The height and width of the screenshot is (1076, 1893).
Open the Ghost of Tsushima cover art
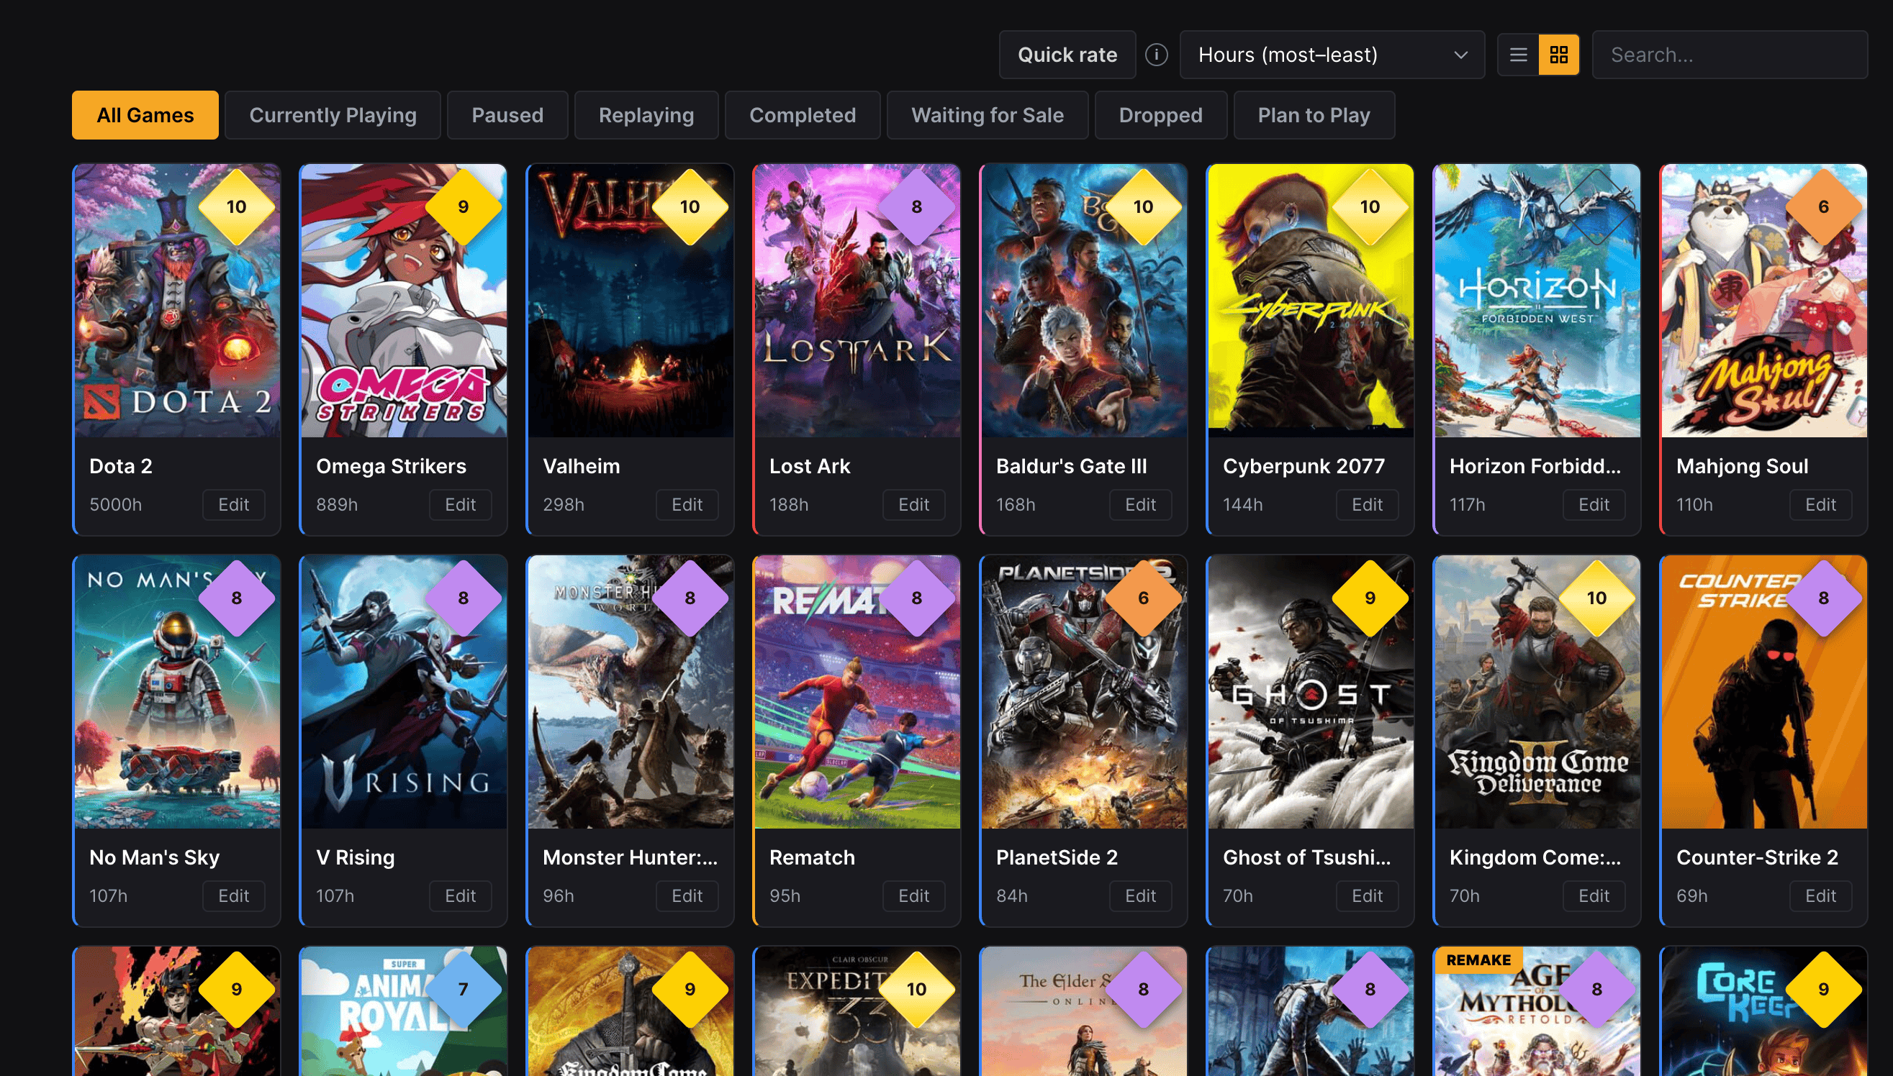[x=1310, y=692]
